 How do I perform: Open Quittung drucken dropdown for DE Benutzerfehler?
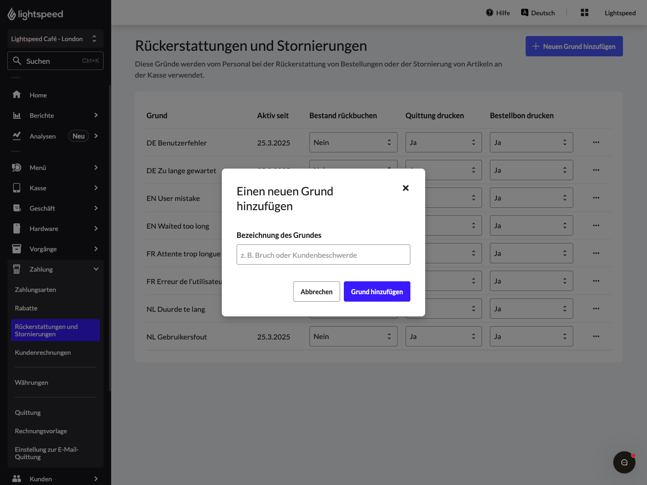tap(444, 142)
